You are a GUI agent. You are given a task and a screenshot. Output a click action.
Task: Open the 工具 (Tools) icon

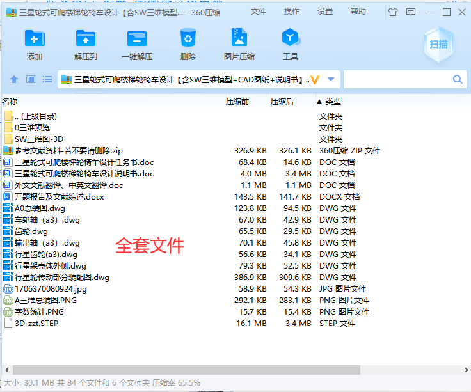[291, 38]
